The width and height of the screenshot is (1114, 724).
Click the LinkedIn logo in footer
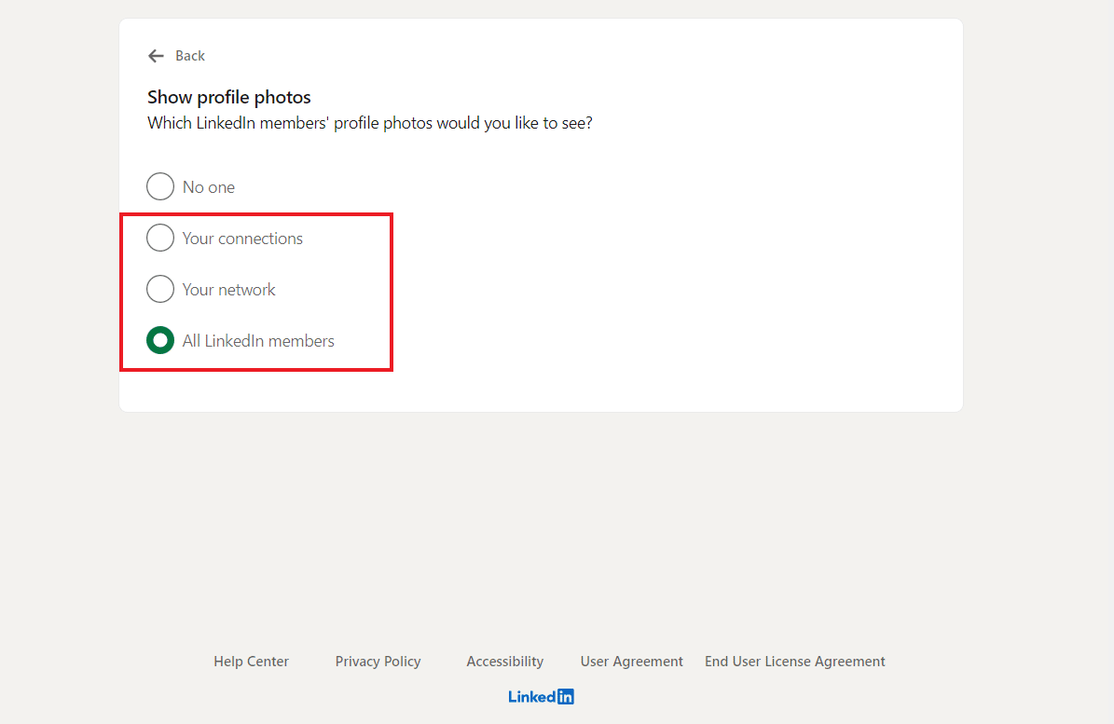(x=542, y=696)
